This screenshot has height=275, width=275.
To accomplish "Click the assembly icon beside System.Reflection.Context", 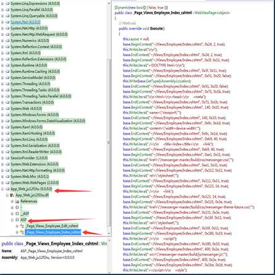I will point(7,47).
